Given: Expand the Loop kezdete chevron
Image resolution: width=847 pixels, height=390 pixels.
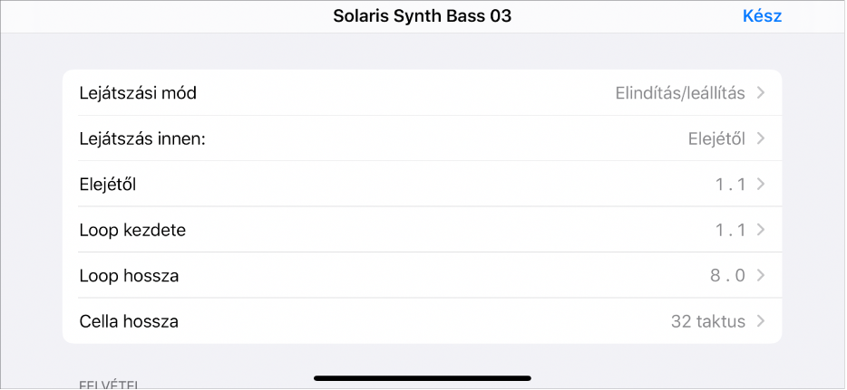Looking at the screenshot, I should (760, 230).
